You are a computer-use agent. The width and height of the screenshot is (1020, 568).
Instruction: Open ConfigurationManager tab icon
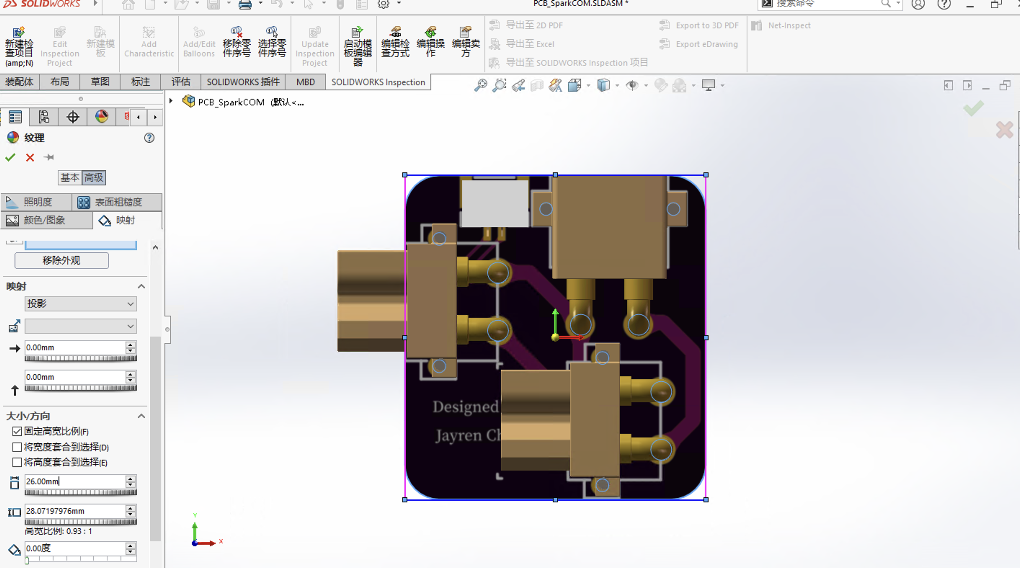(44, 117)
